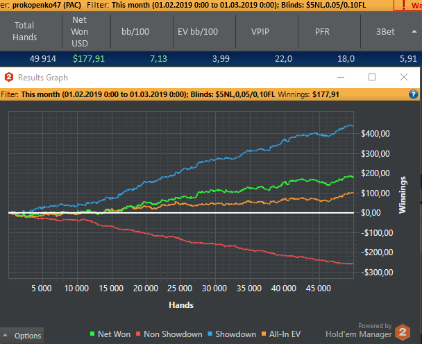Select the 22,0 VPIP value
The image size is (422, 344).
283,59
